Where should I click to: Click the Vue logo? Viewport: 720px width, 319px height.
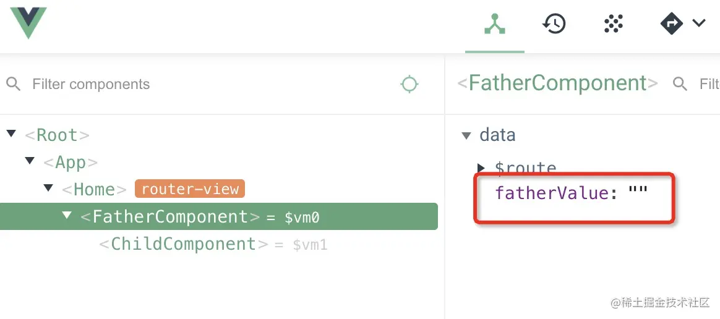pos(28,22)
